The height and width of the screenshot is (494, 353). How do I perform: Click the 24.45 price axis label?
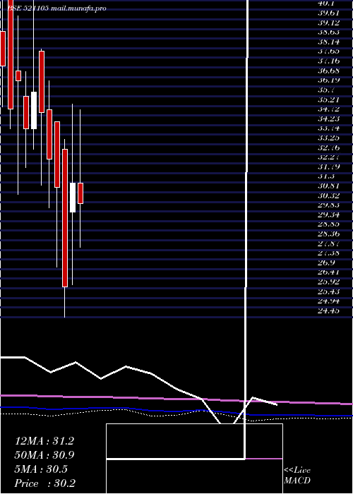[328, 311]
